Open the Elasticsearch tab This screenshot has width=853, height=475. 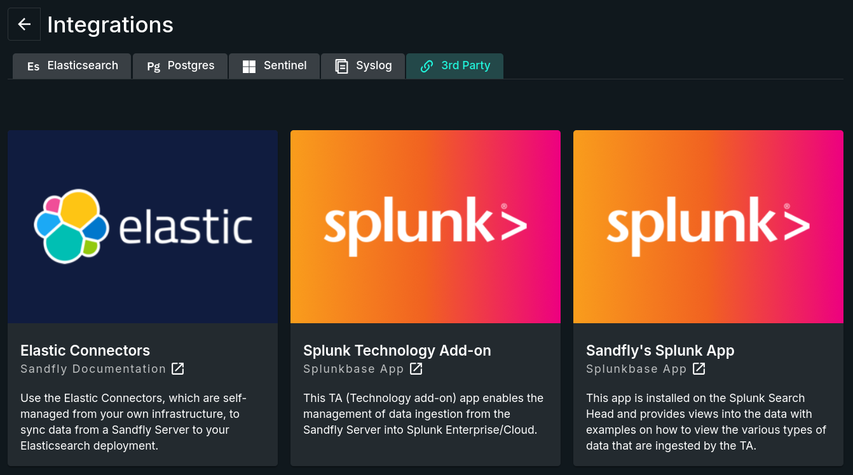(x=72, y=66)
